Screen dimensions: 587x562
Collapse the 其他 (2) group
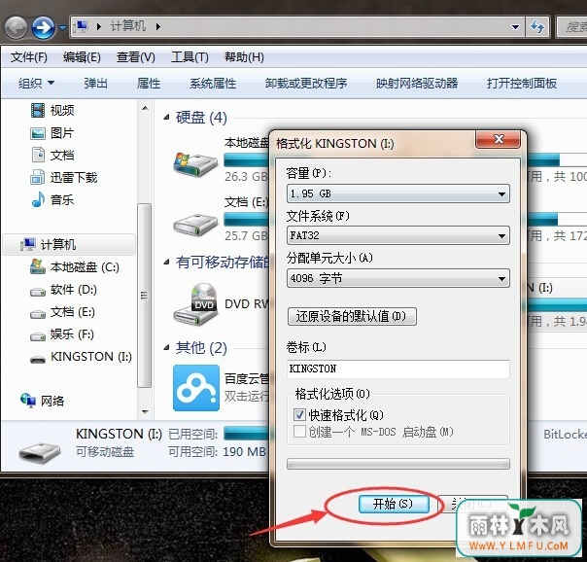tap(166, 348)
